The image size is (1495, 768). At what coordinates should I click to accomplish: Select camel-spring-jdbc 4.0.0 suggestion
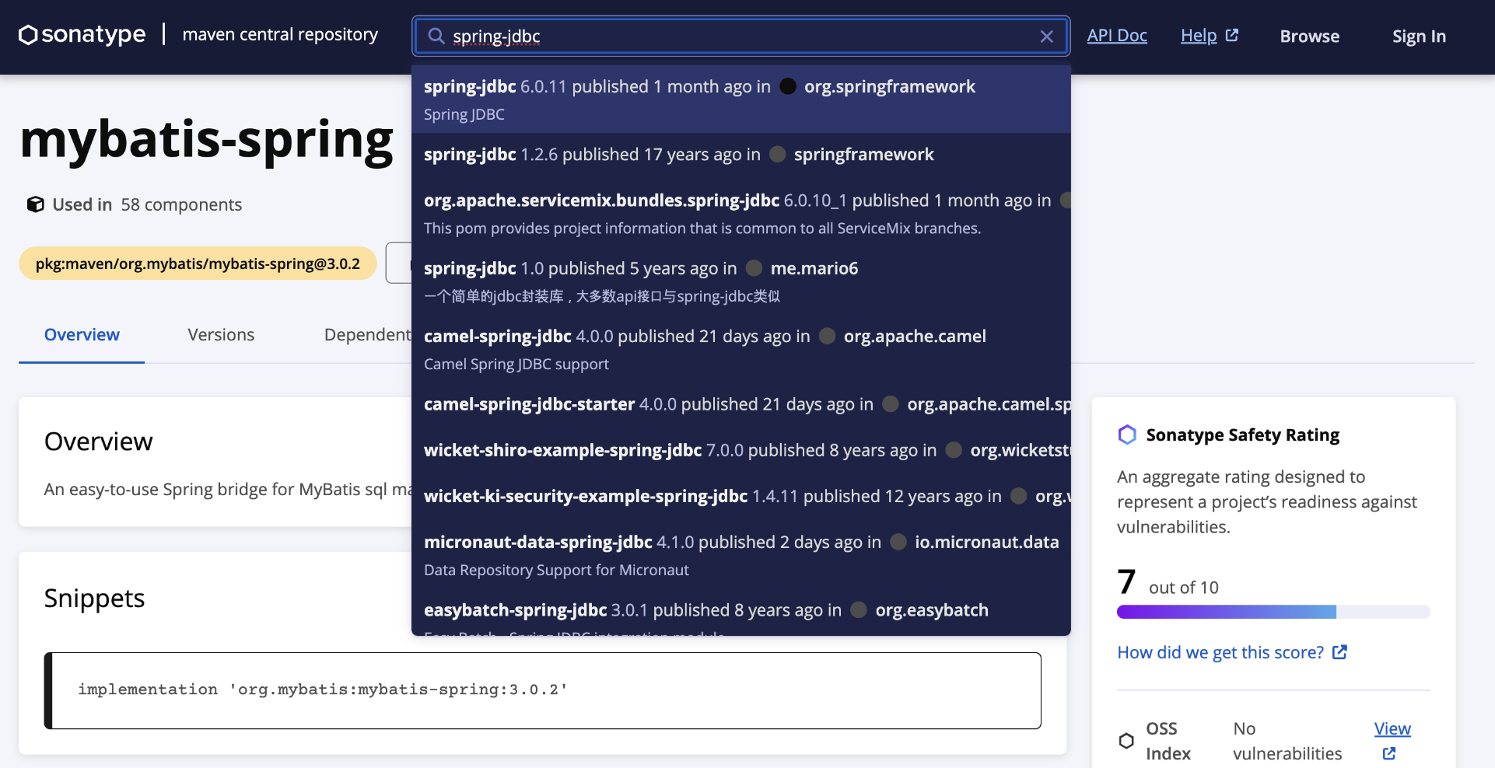point(741,349)
